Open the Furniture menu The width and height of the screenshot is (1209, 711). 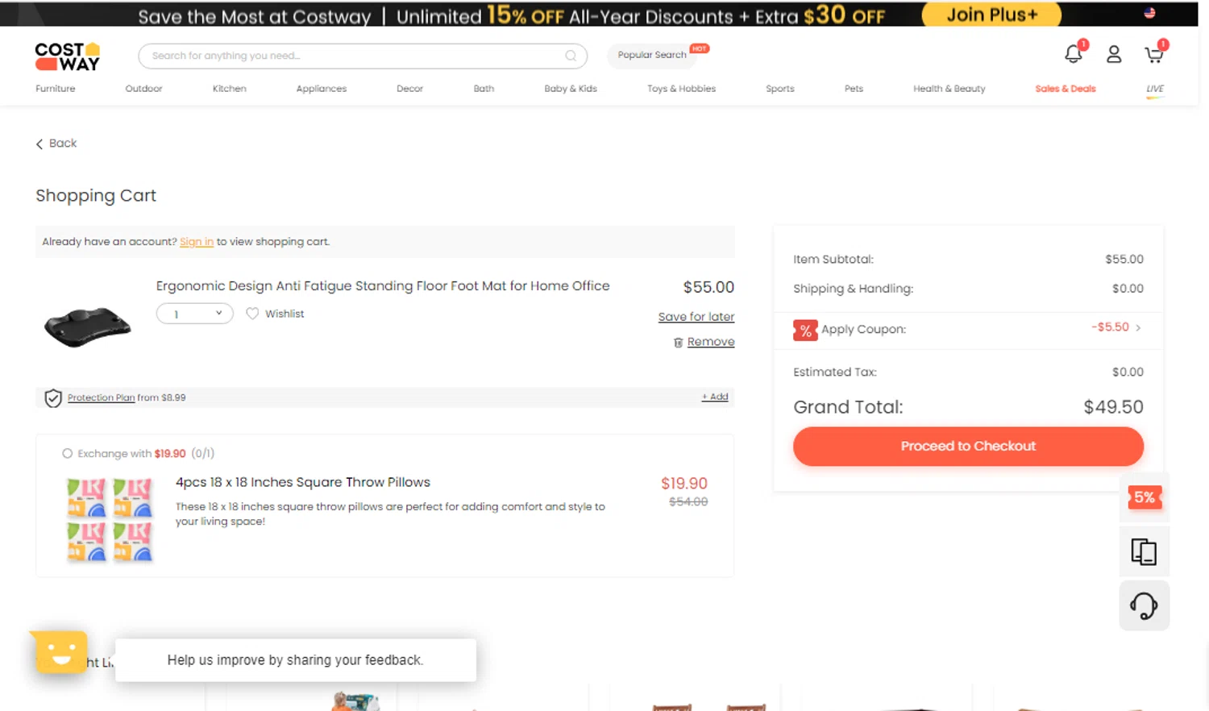tap(56, 89)
